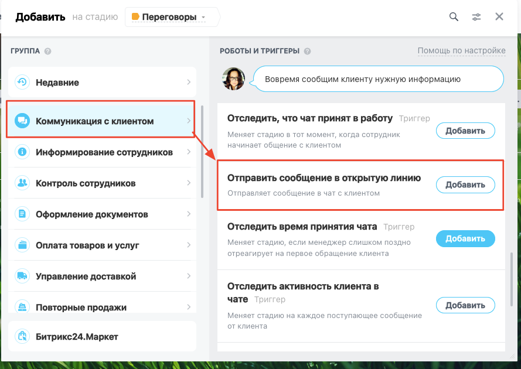
Task: Open filter settings sliders icon
Action: (476, 17)
